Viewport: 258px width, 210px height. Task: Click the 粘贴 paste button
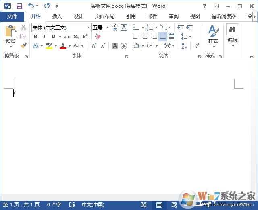click(10, 35)
